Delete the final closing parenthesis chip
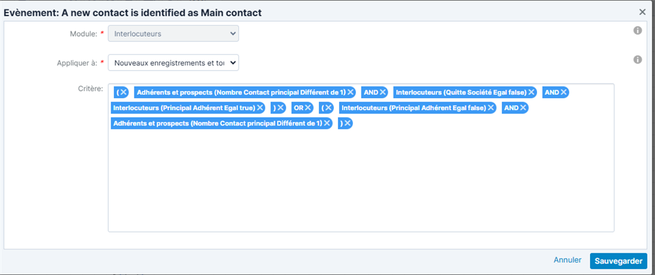Viewport: 655px width, 275px height. pyautogui.click(x=347, y=123)
